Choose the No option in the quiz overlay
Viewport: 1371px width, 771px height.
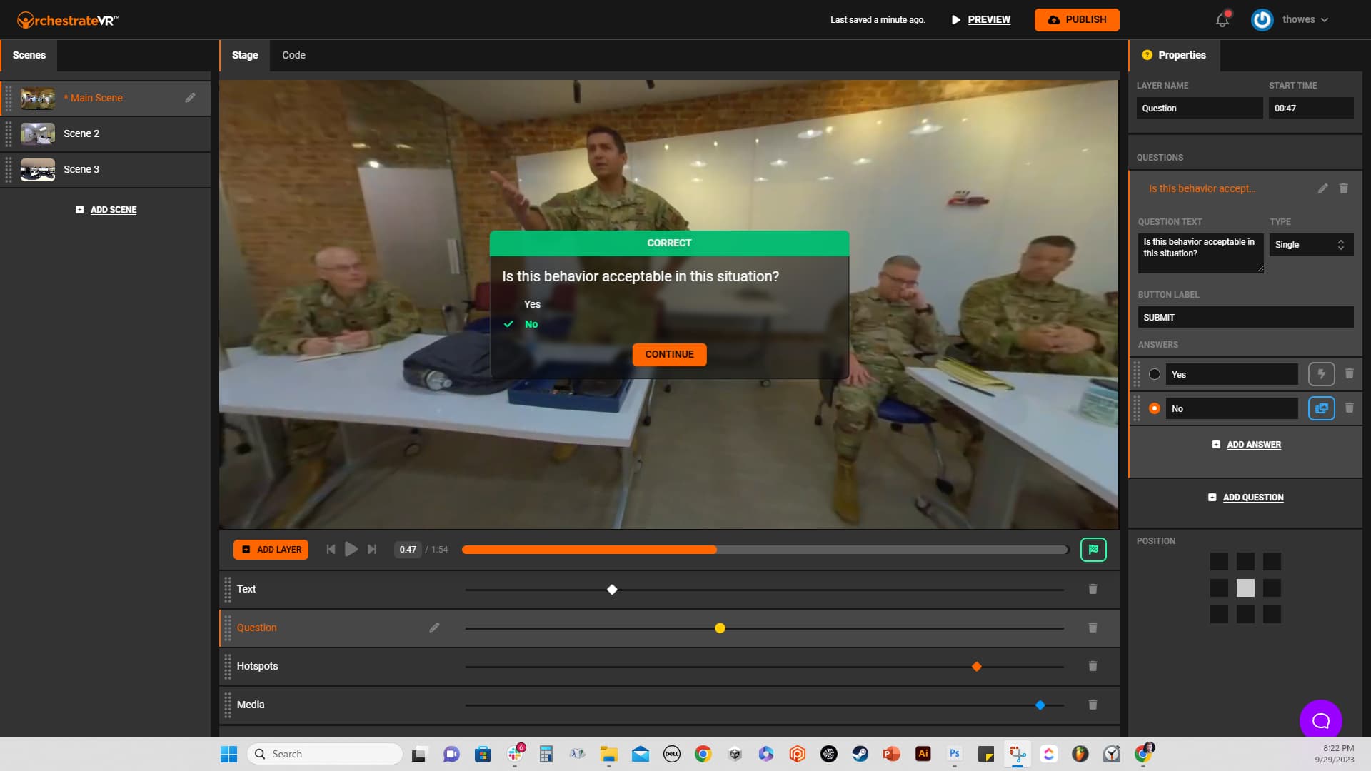(531, 324)
